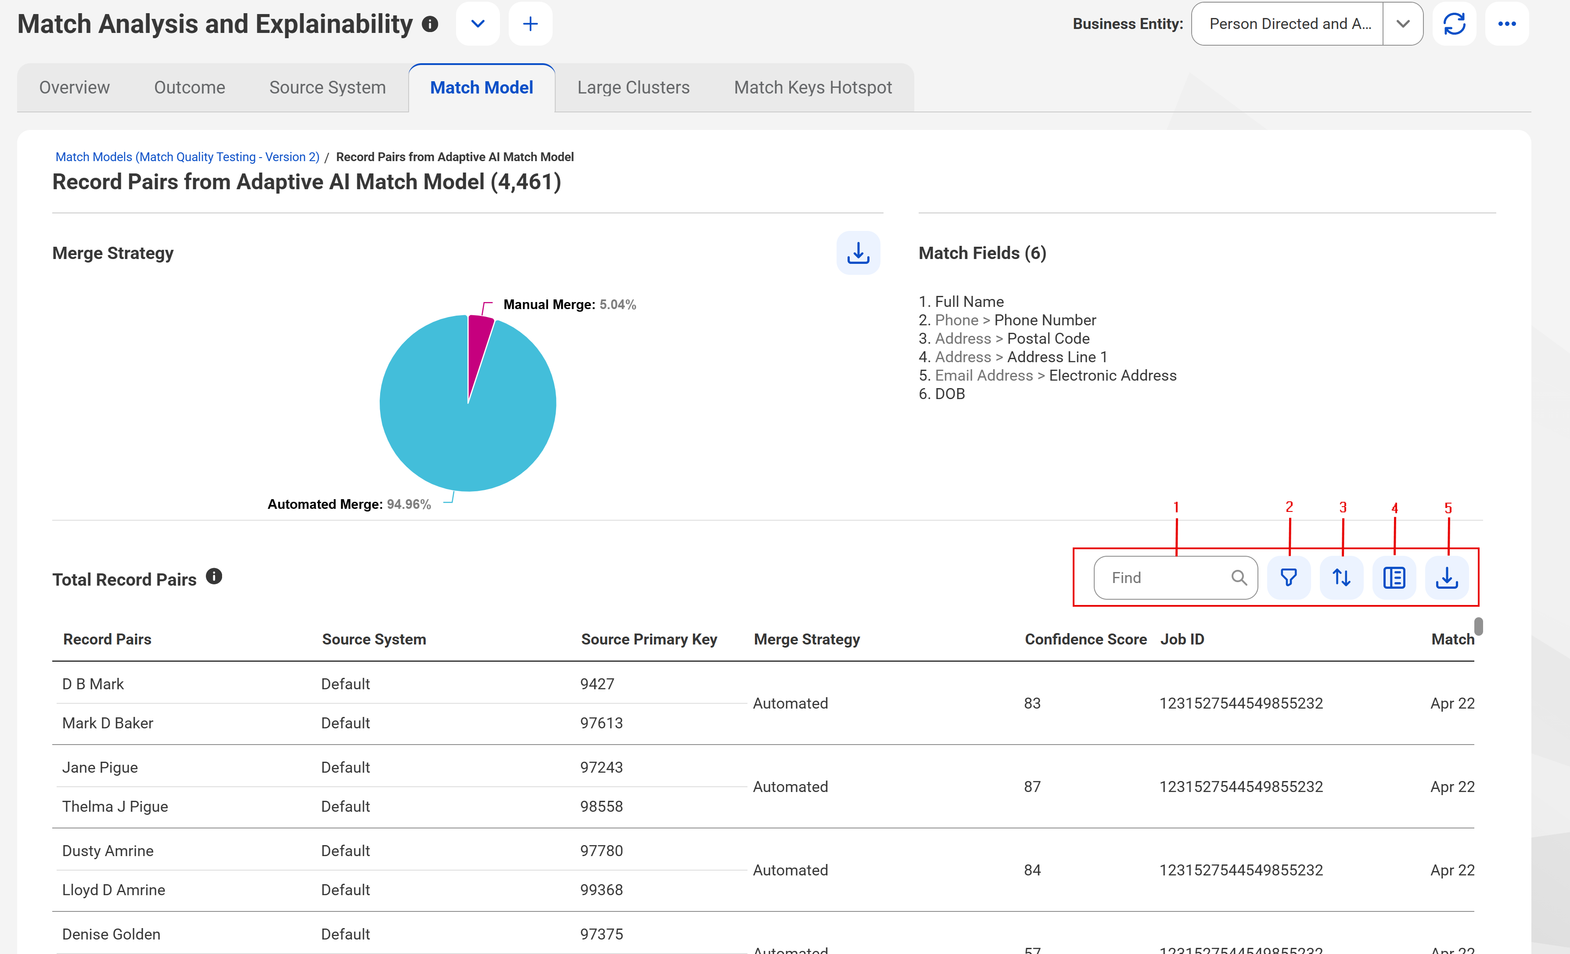Screen dimensions: 1570x954
Task: Click the Electronic Address match field
Action: 1113,375
